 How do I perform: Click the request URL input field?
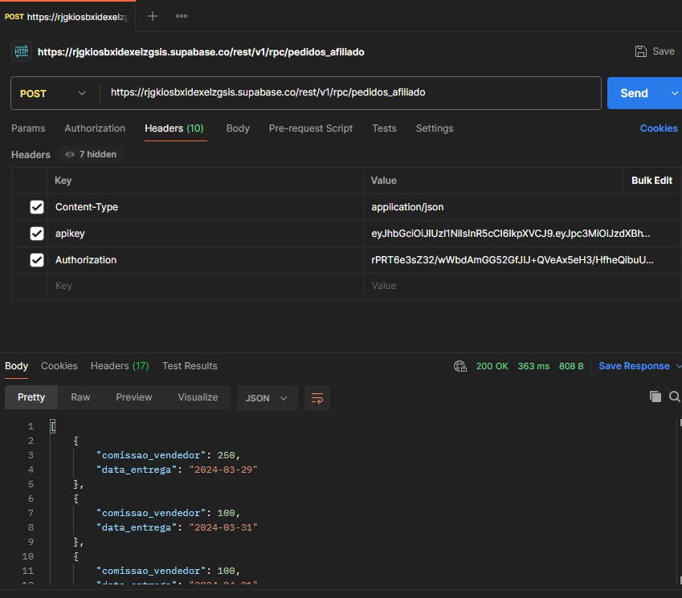click(353, 93)
